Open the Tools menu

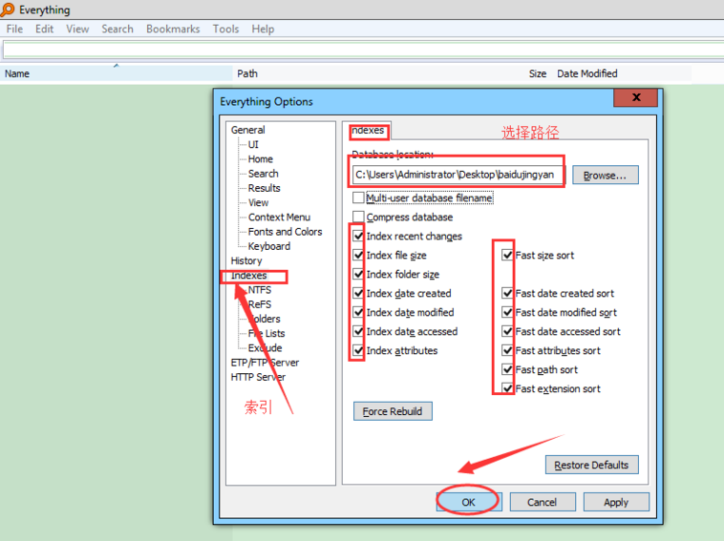(x=225, y=29)
